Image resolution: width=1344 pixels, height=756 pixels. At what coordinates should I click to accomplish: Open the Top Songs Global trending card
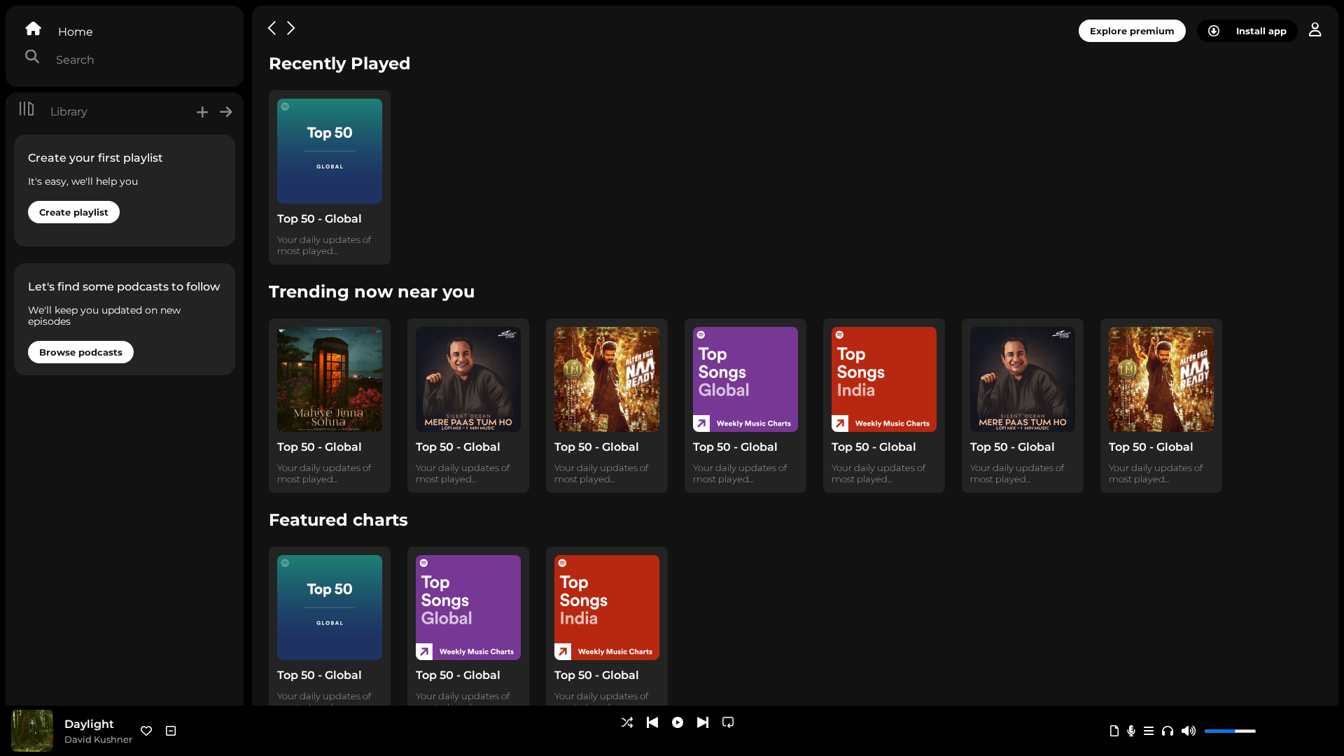coord(745,405)
